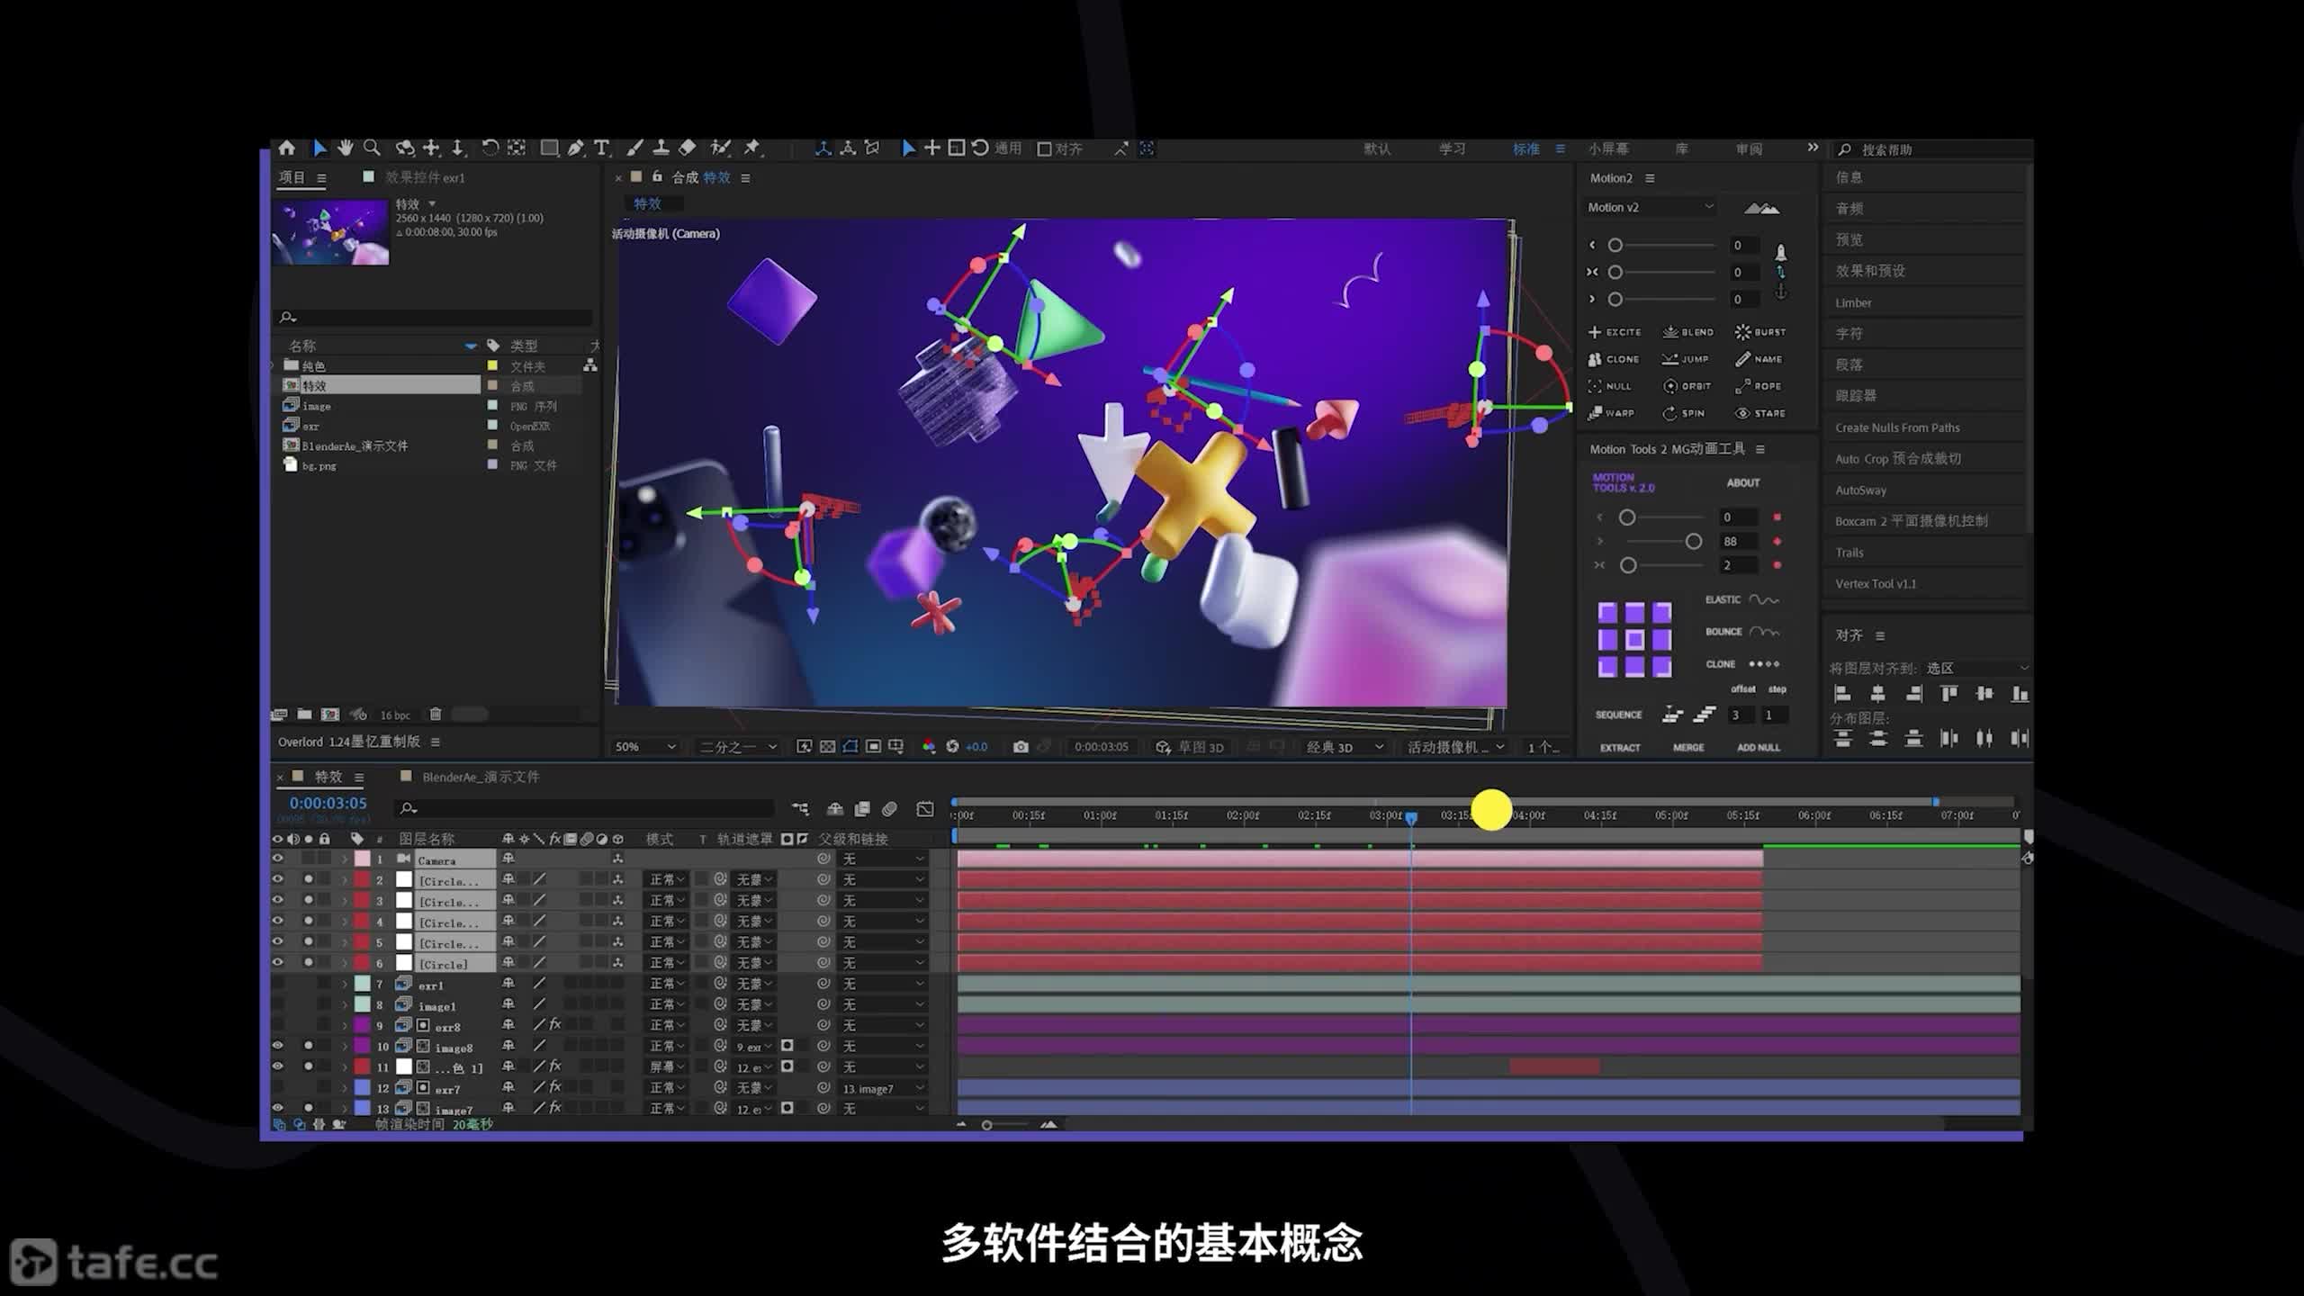Click the BLEND tool in Motion2
The image size is (2304, 1296).
[1688, 332]
